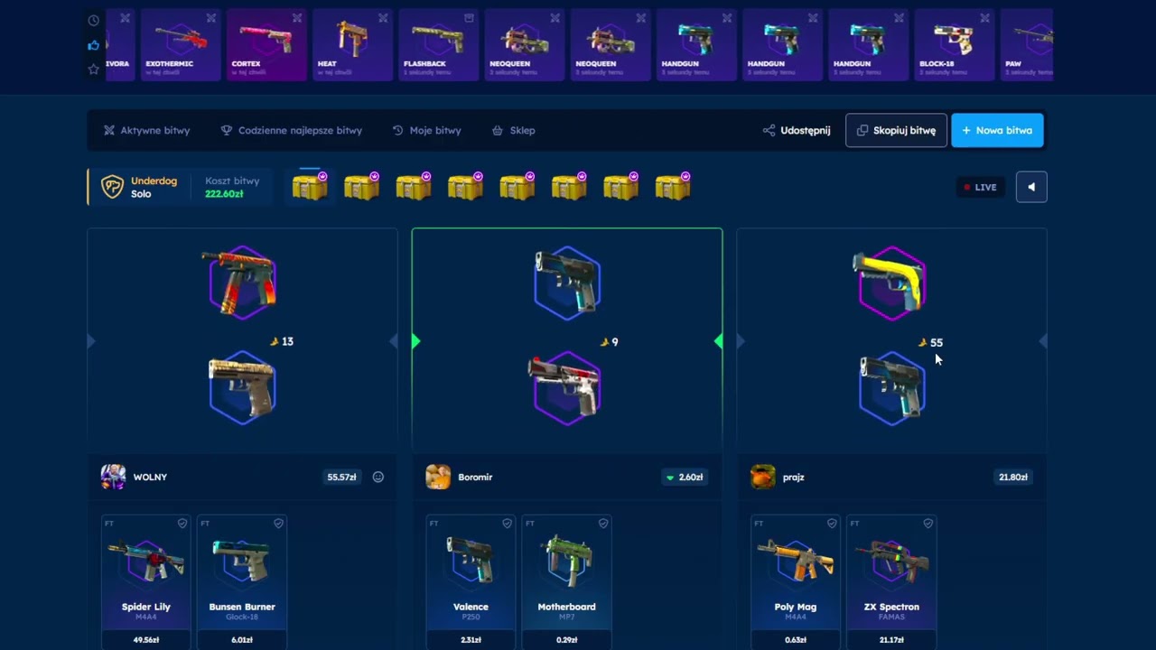Click the banana count 13 in WOLNY's panel

(x=282, y=341)
